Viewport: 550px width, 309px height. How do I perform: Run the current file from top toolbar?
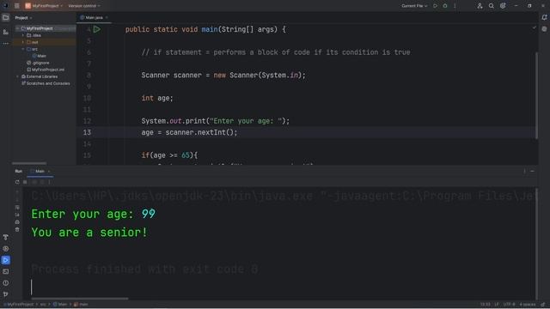(436, 6)
